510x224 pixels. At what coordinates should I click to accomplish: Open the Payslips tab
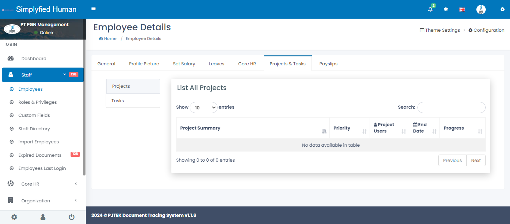tap(328, 64)
